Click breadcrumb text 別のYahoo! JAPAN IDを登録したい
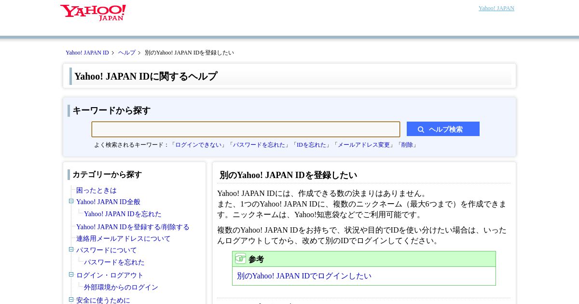The height and width of the screenshot is (304, 579). coord(189,53)
